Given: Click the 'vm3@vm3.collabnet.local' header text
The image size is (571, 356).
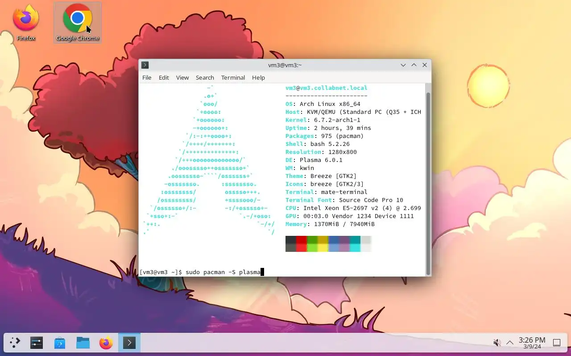Looking at the screenshot, I should coord(327,88).
